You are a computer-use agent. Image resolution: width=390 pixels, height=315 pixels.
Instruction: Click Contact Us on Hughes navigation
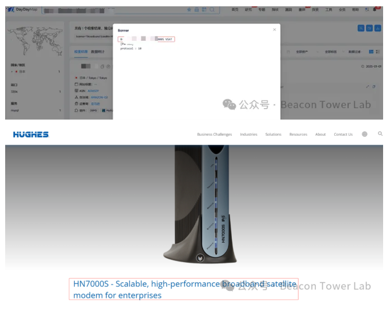pyautogui.click(x=343, y=135)
